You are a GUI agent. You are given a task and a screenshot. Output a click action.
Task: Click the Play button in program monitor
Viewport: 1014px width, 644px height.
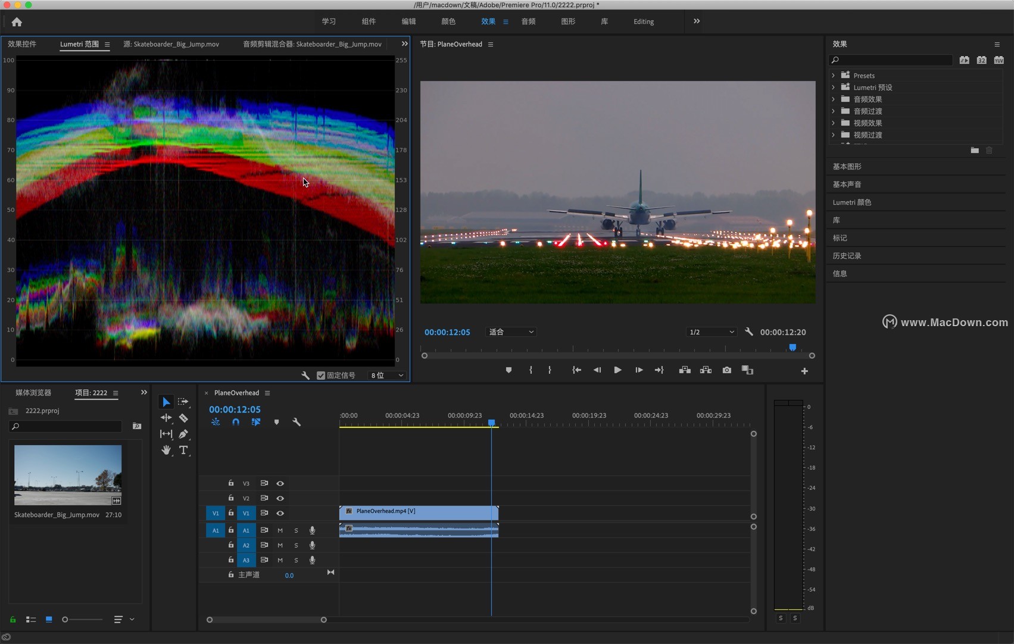click(x=617, y=370)
